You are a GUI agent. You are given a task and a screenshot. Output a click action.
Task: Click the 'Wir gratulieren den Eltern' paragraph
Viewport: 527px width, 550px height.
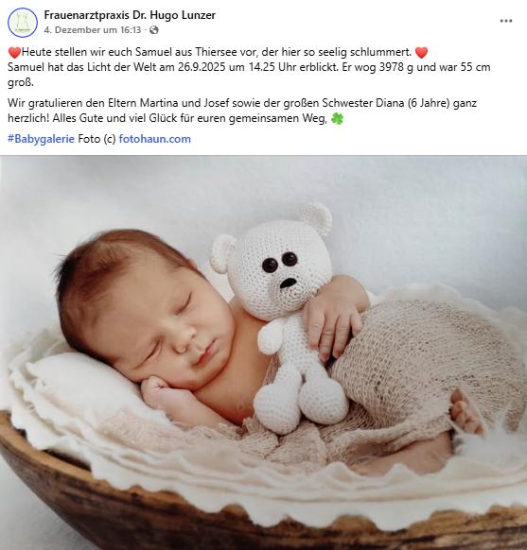click(242, 111)
